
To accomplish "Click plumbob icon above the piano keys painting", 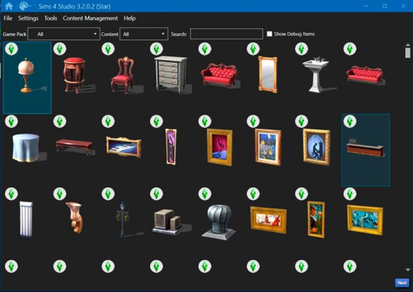I will pyautogui.click(x=108, y=121).
